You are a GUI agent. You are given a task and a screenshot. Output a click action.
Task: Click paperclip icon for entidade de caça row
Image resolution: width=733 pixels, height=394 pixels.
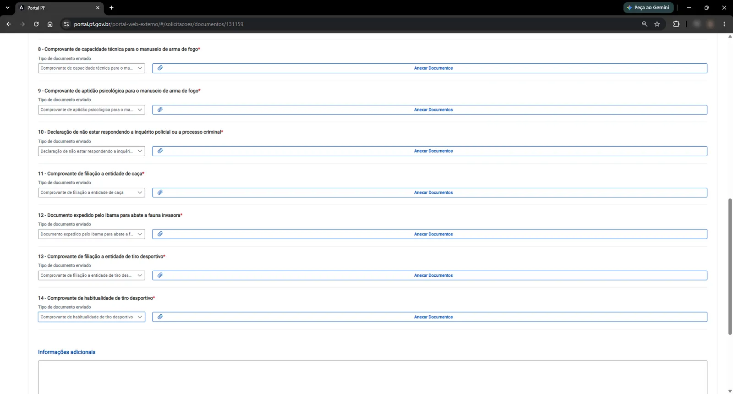tap(160, 192)
